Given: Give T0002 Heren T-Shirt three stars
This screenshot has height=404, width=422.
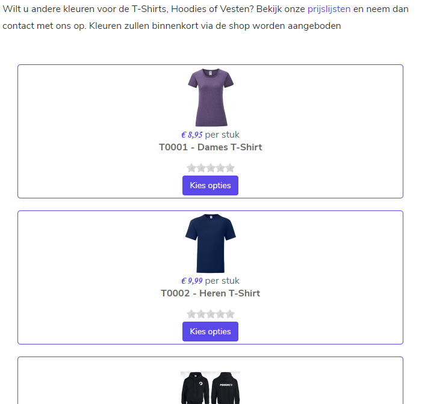Looking at the screenshot, I should coord(211,314).
